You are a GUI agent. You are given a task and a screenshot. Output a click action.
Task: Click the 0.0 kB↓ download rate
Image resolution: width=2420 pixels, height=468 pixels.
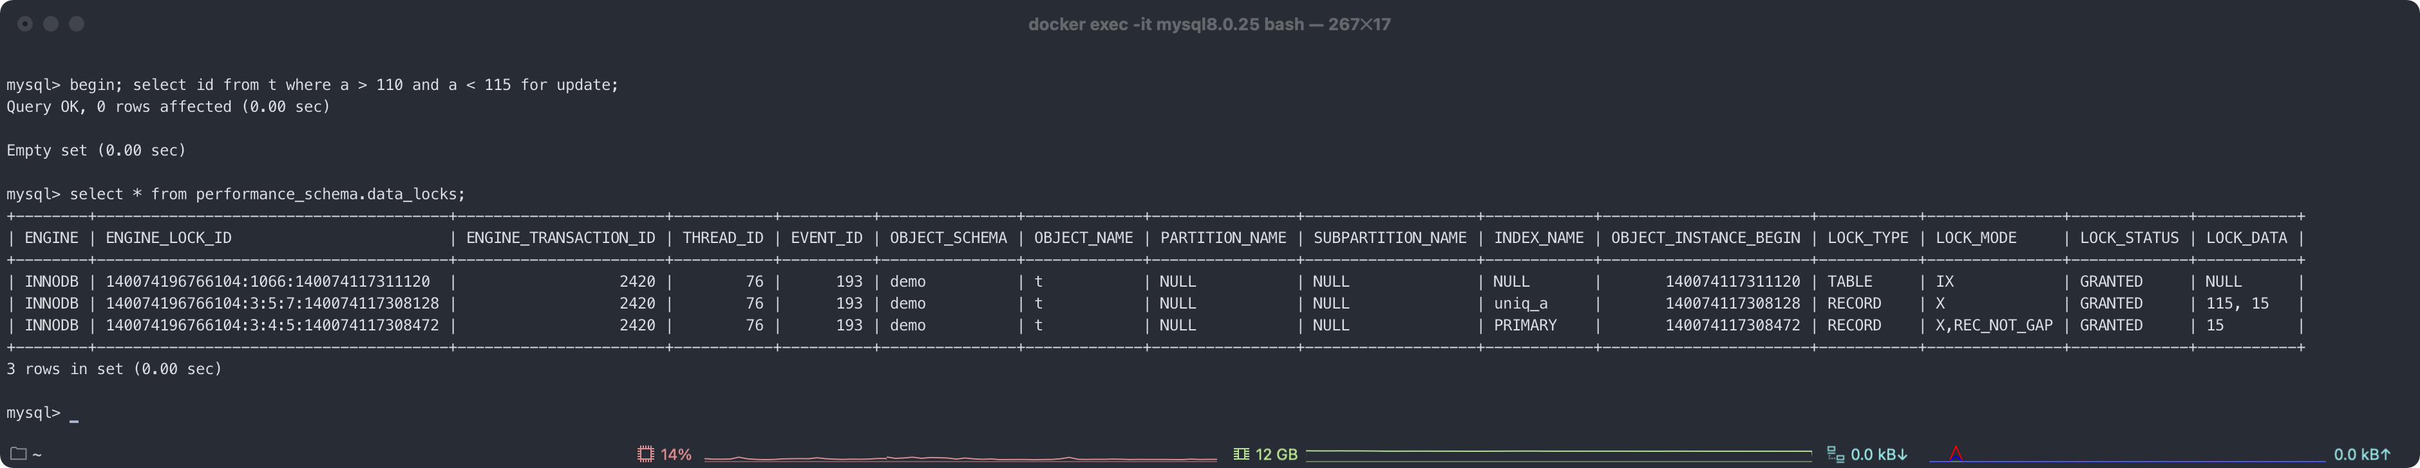tap(1879, 454)
